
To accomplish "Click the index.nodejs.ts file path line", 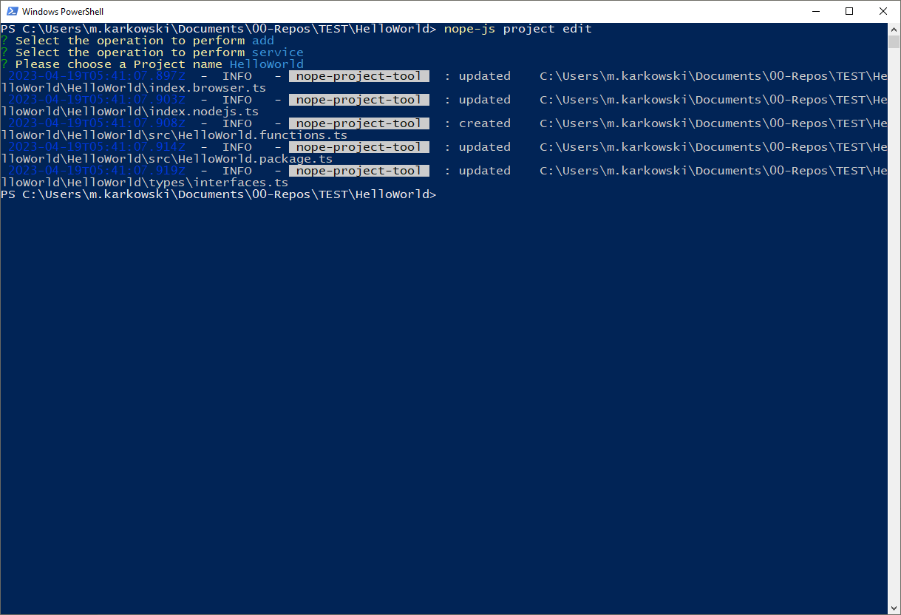I will click(129, 112).
